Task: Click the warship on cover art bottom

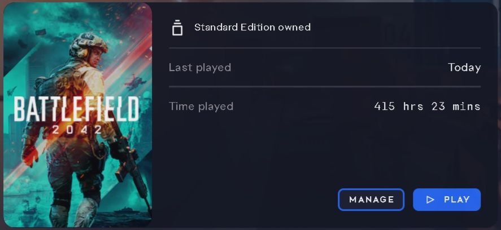Action: (126, 211)
